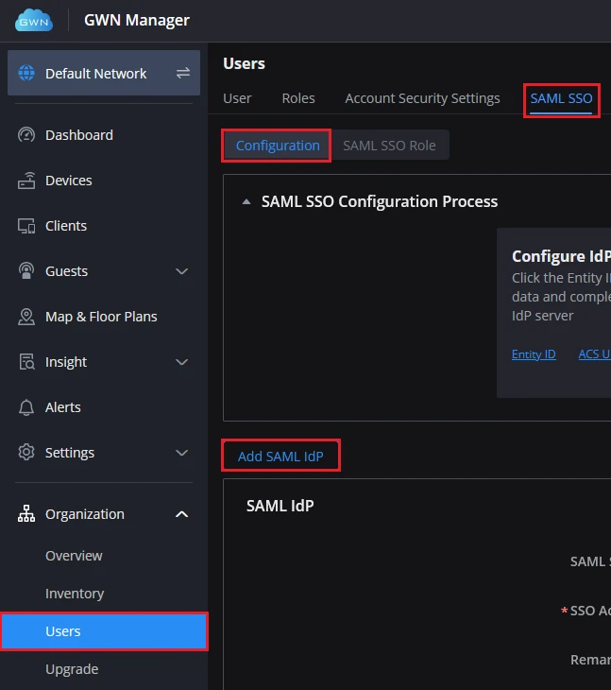Click the Configure IdP card heading
The height and width of the screenshot is (690, 611).
[561, 256]
